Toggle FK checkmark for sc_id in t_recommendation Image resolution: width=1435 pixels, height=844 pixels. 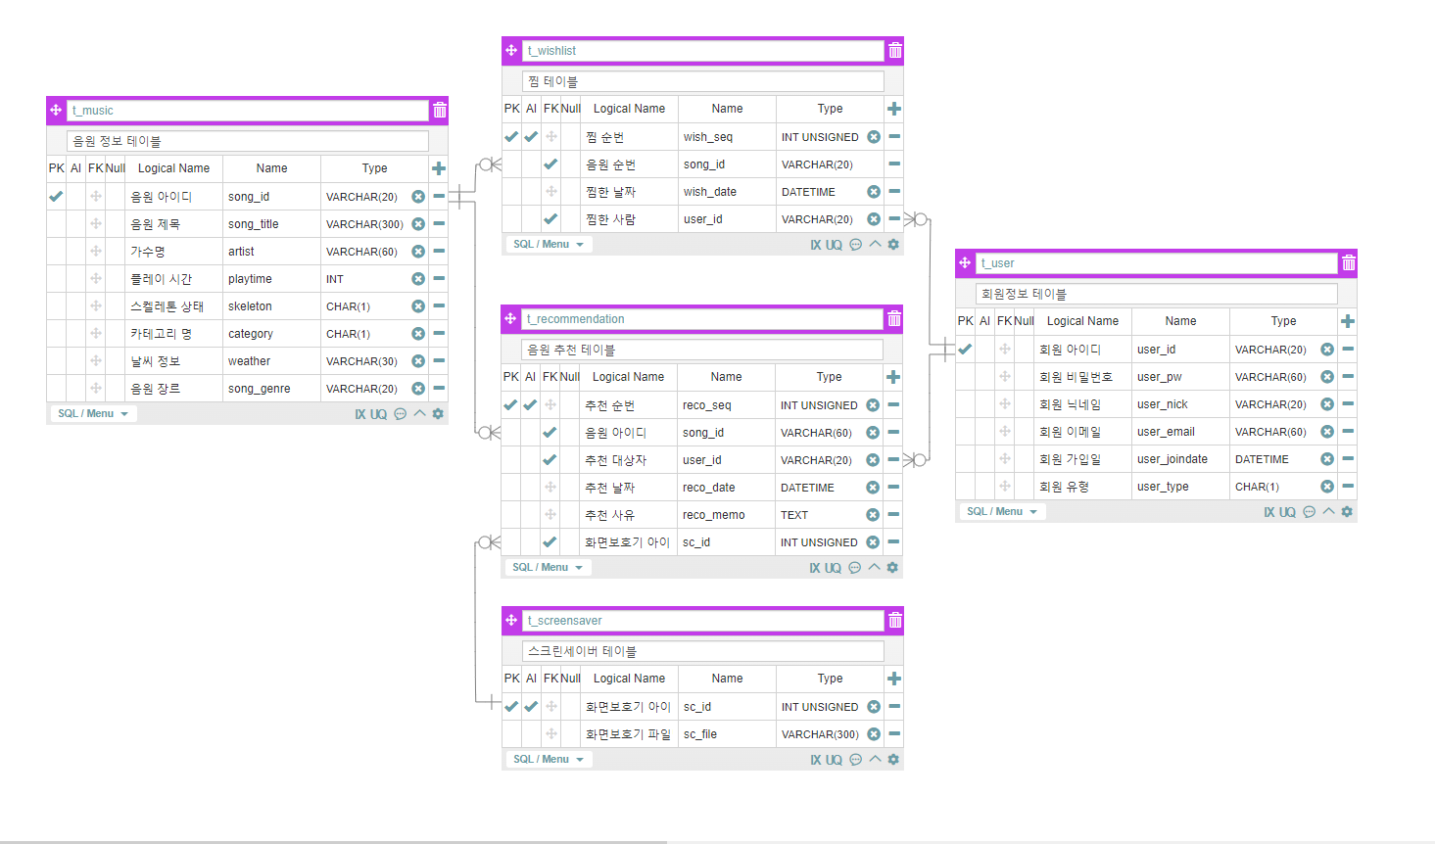[550, 542]
